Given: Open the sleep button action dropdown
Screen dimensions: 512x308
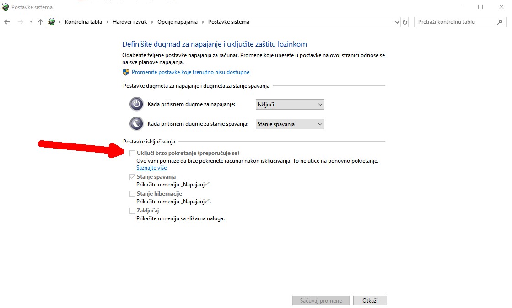Looking at the screenshot, I should [x=290, y=124].
